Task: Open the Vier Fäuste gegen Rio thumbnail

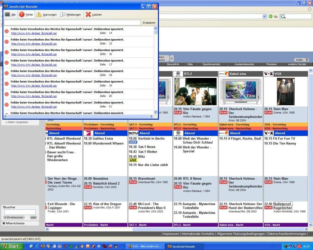Action: (195, 91)
